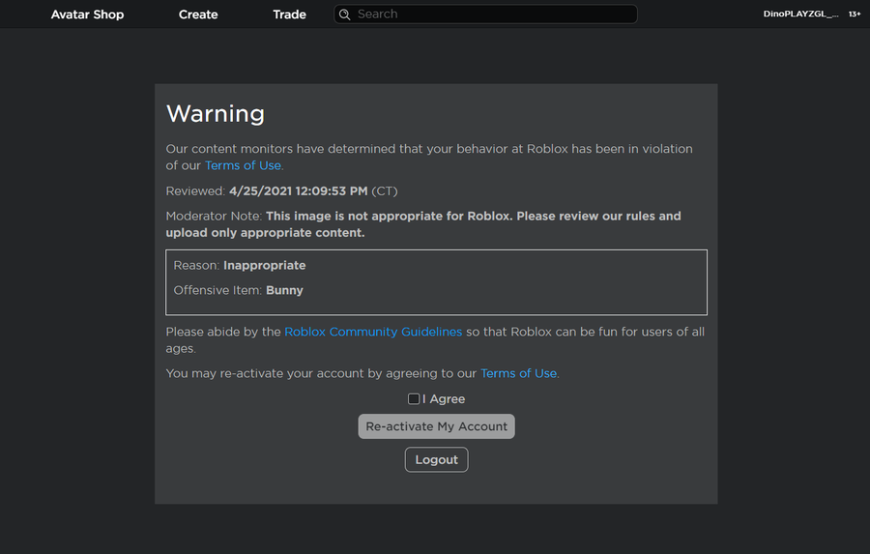This screenshot has height=554, width=870.
Task: Open the DinoPLAYZGL username in header
Action: pyautogui.click(x=800, y=14)
